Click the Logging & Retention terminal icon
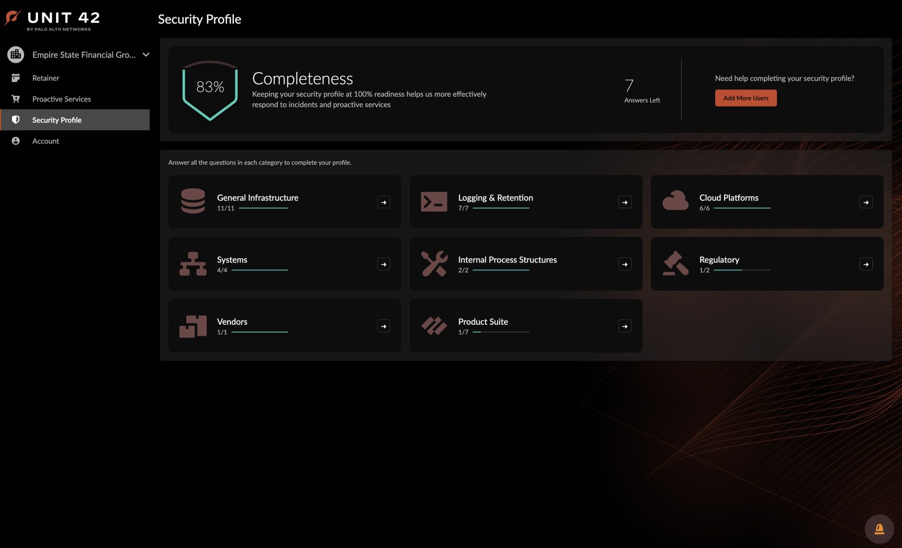The height and width of the screenshot is (548, 902). [434, 202]
